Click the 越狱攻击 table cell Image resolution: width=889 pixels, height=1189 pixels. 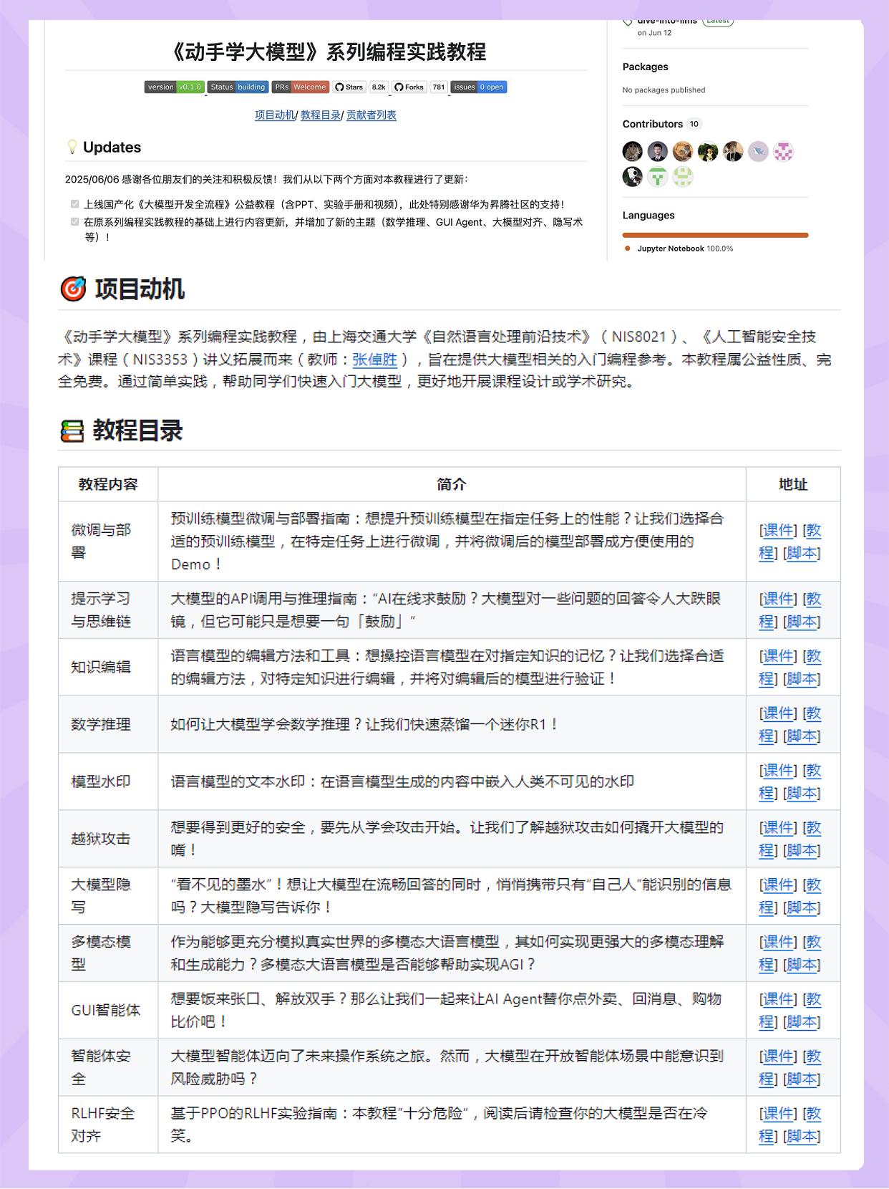108,839
